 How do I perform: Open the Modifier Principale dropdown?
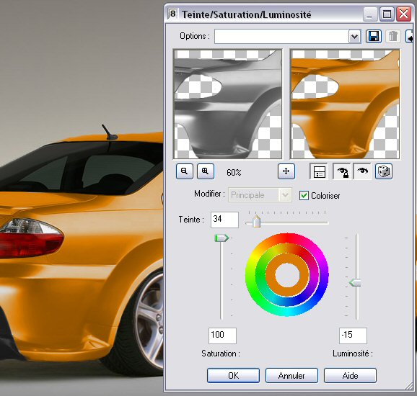(260, 195)
